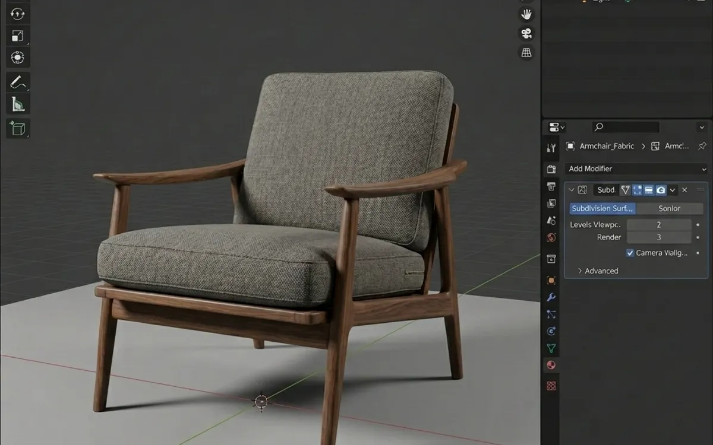Open the Add Modifier dropdown
This screenshot has height=445, width=713.
[x=636, y=169]
